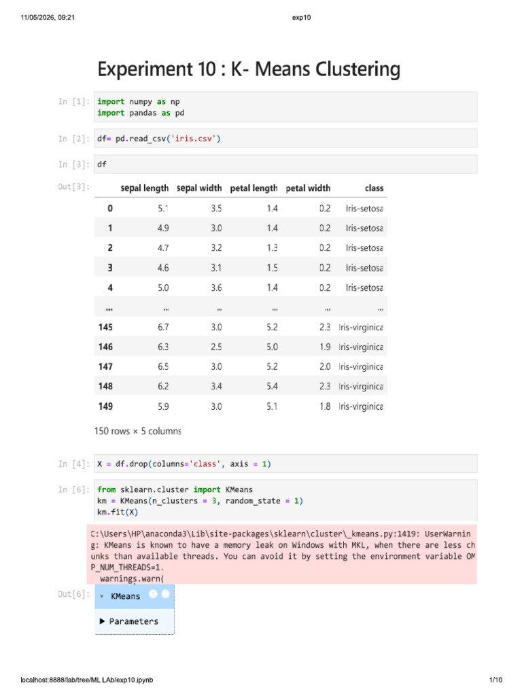The image size is (522, 696).
Task: Click the sepal length value 6.5 in row 147
Action: point(163,366)
